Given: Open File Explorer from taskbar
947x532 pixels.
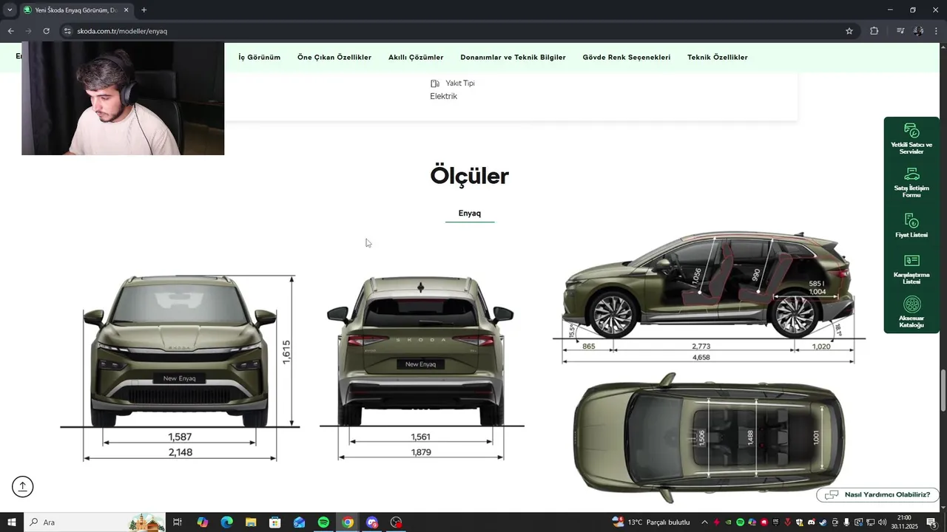Looking at the screenshot, I should click(x=251, y=522).
